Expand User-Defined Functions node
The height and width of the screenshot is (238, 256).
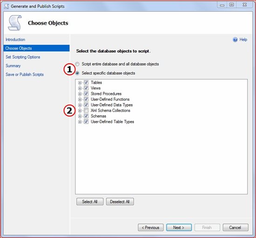tap(80, 99)
